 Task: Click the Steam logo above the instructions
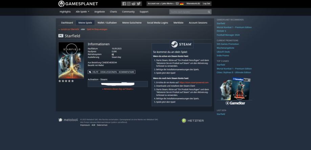(181, 44)
